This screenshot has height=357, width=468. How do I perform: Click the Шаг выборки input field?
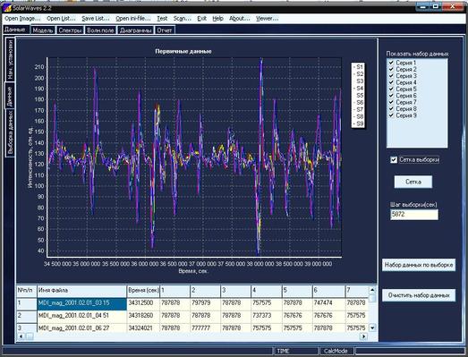click(x=414, y=215)
